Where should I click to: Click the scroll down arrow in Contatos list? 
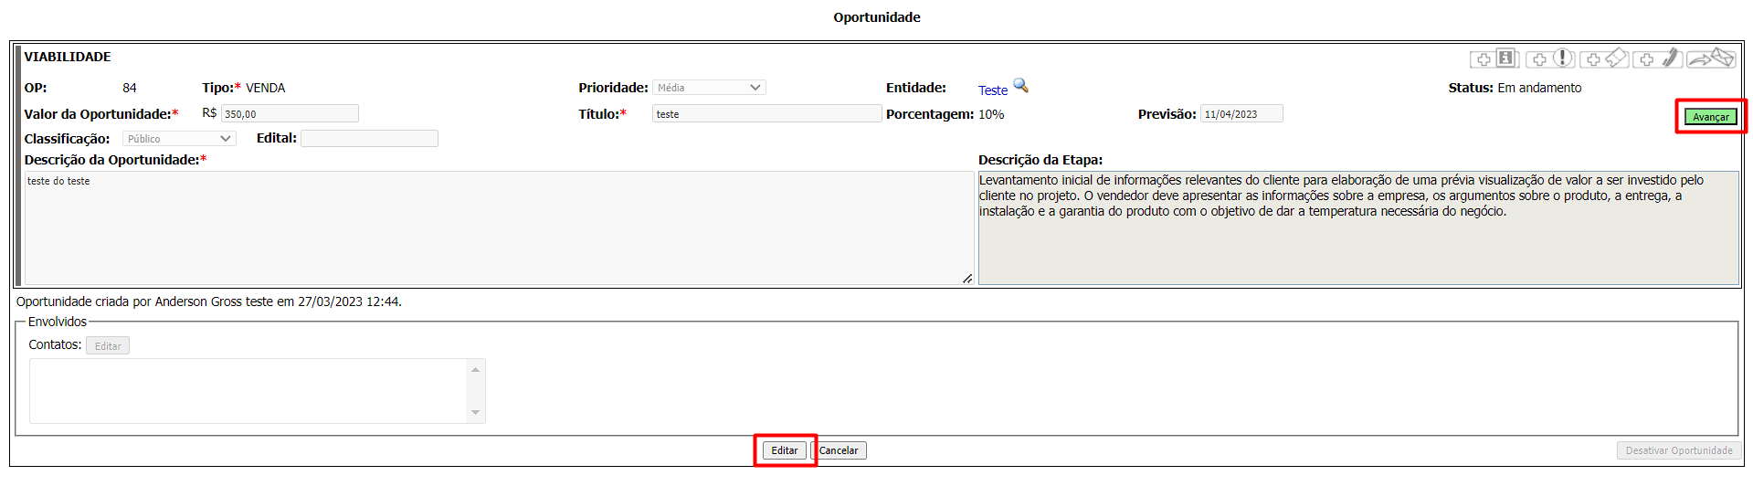[x=475, y=413]
